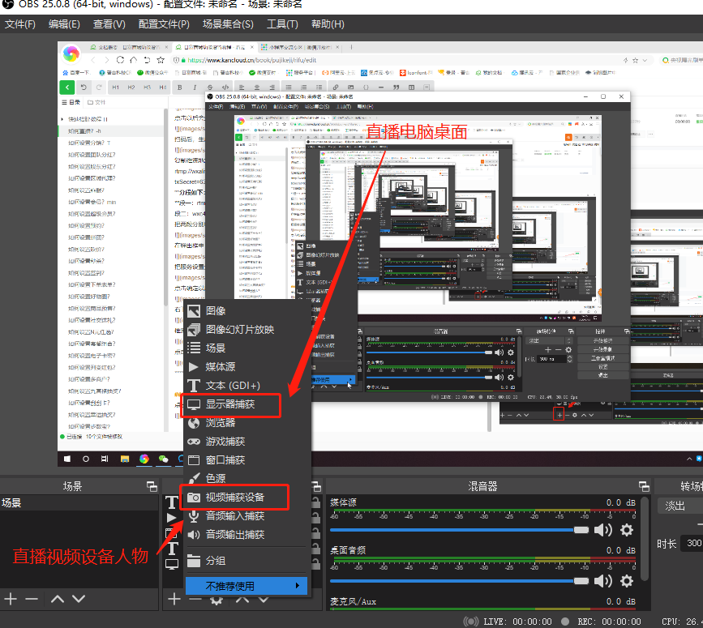Move scene down with down arrow
This screenshot has height=628, width=703.
79,599
